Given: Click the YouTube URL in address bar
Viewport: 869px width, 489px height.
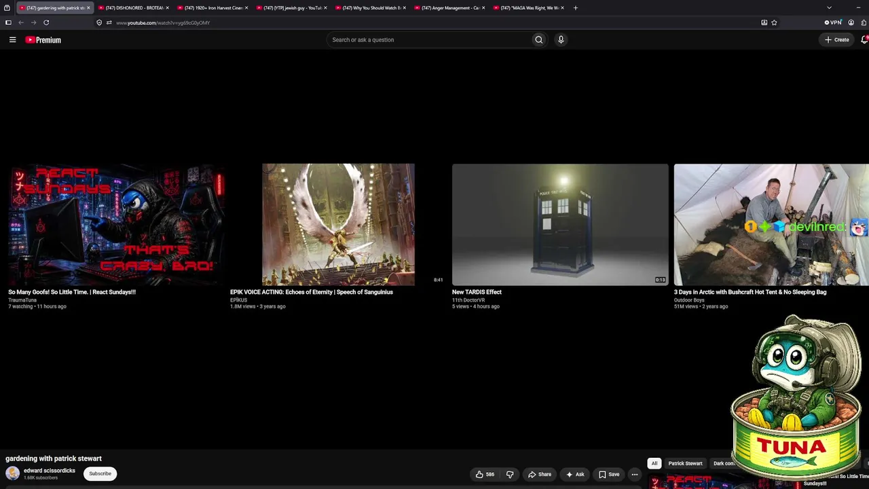Looking at the screenshot, I should coord(163,23).
